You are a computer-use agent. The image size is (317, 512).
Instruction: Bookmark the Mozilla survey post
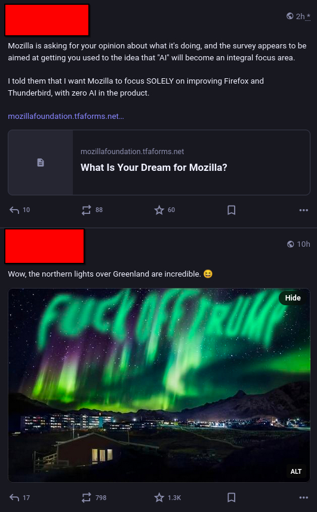pyautogui.click(x=231, y=210)
